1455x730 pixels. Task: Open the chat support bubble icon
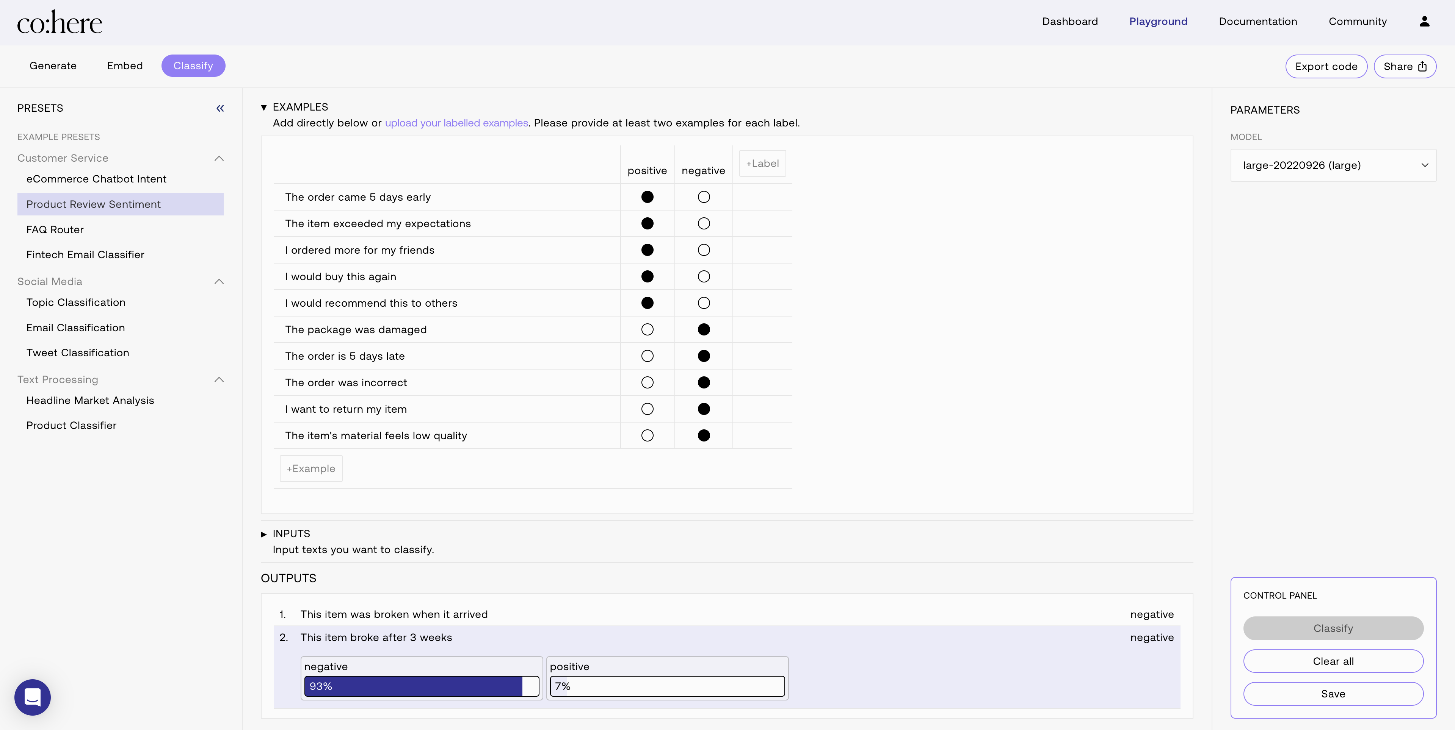tap(33, 697)
